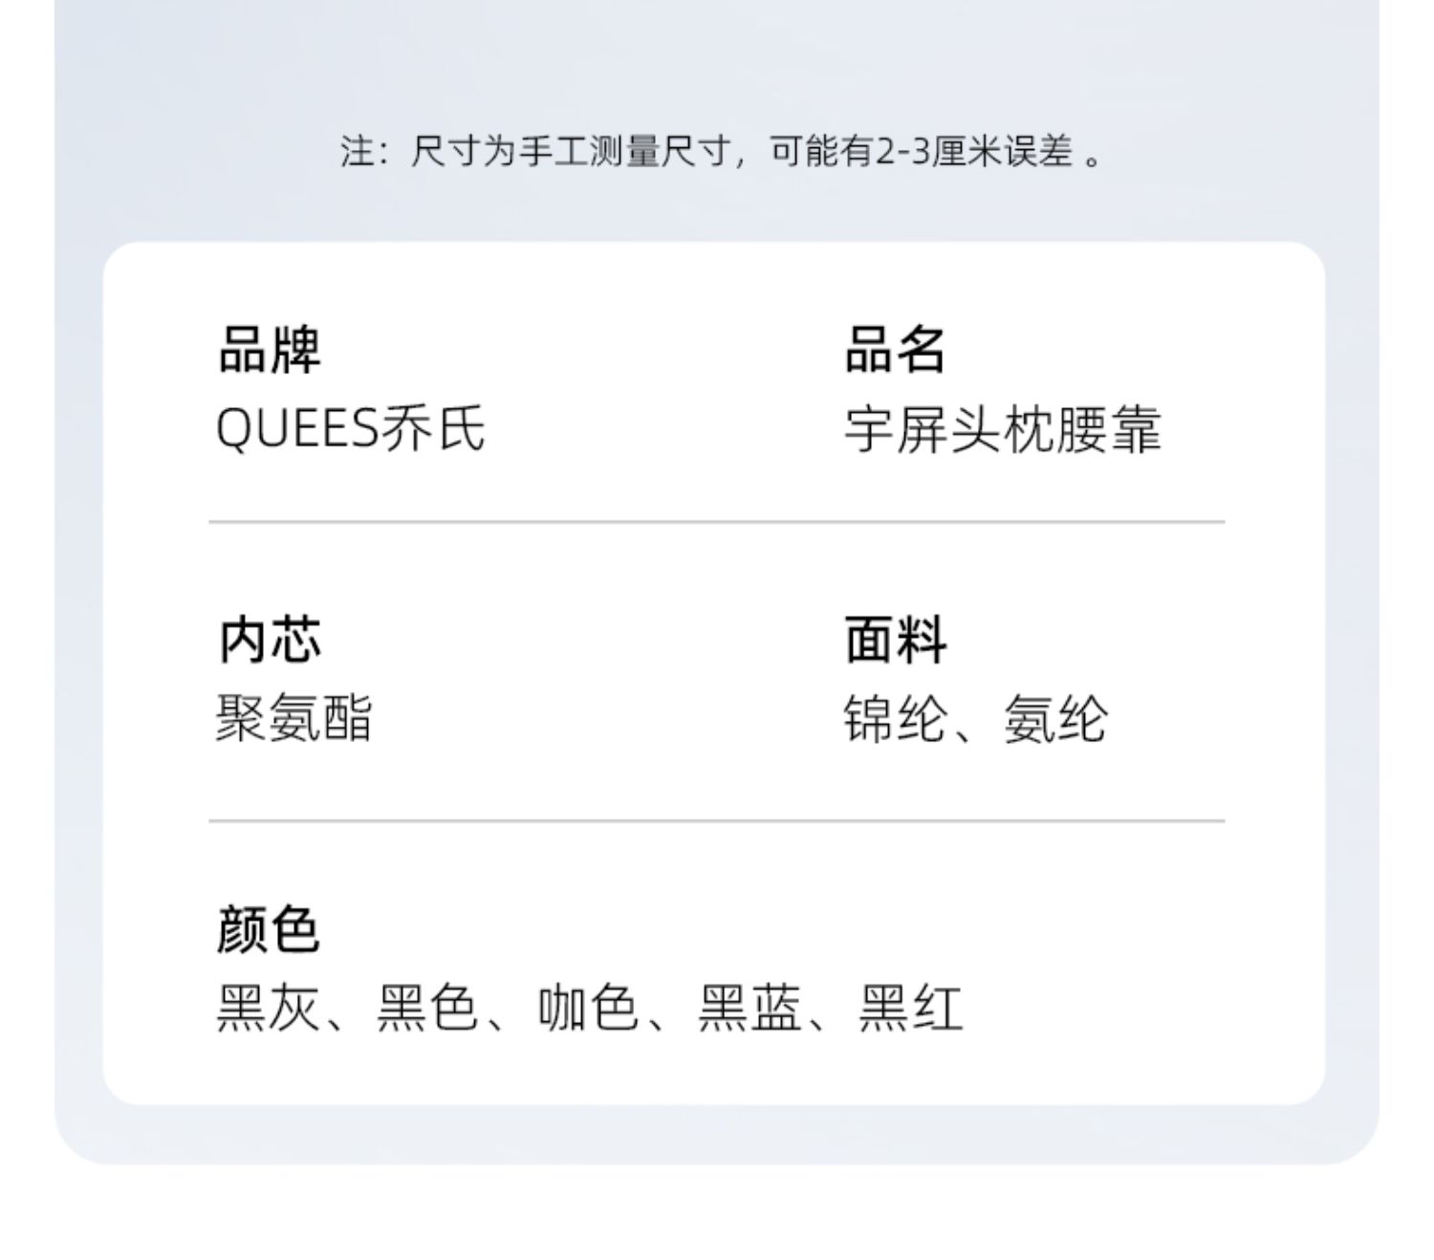1434x1260 pixels.
Task: Click the 品名 heading label
Action: pos(895,349)
